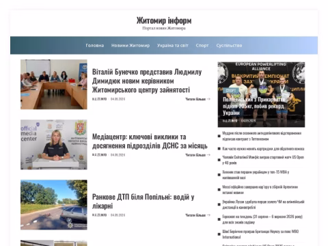This screenshot has width=328, height=246.
Task: Open the Хижняк топ-15 WBA sidebar link
Action: pos(256,175)
